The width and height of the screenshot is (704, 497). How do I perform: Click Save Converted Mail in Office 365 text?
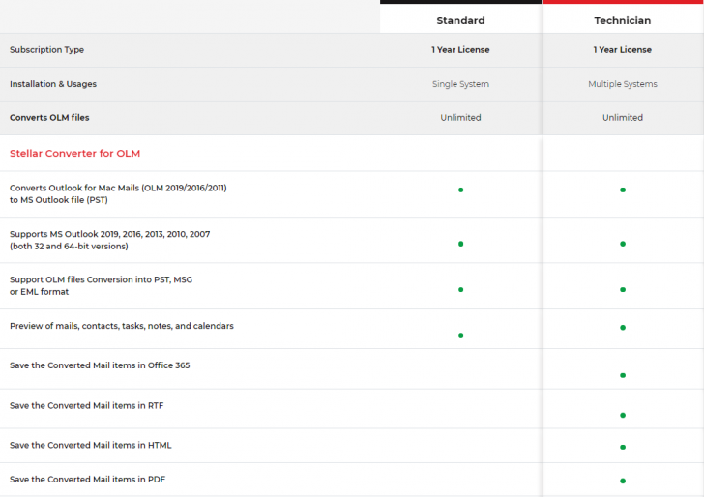100,365
